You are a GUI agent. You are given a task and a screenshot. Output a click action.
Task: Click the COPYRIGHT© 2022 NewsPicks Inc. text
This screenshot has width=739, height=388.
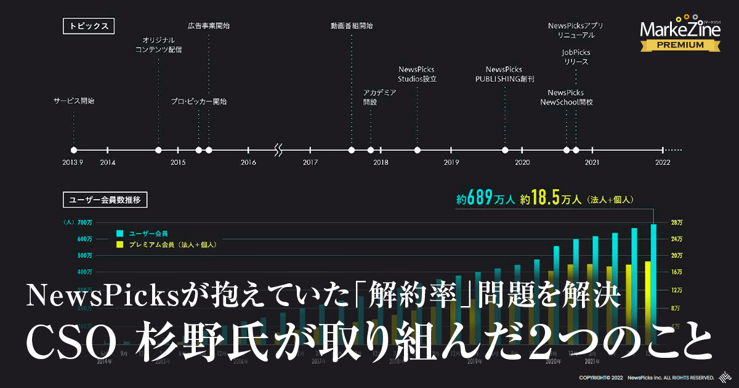[647, 377]
